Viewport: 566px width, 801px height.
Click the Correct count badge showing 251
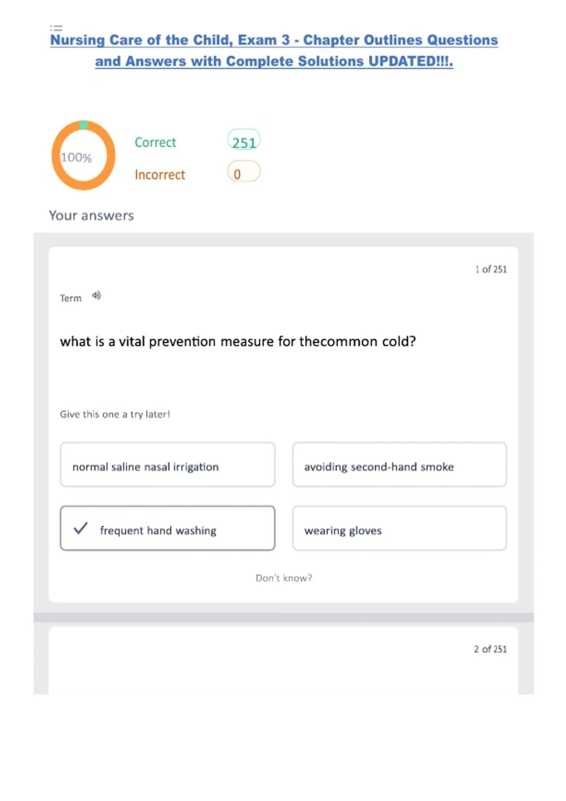pos(244,142)
